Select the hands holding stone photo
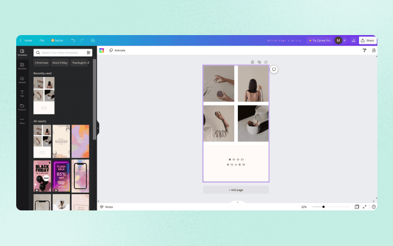The height and width of the screenshot is (246, 393). 219,84
